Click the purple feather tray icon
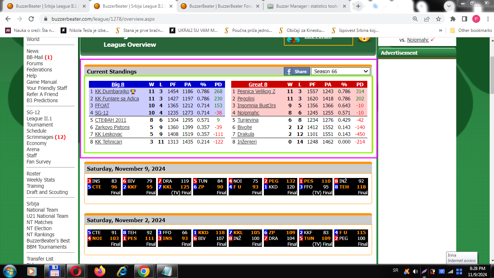Image resolution: width=494 pixels, height=278 pixels. (x=424, y=271)
